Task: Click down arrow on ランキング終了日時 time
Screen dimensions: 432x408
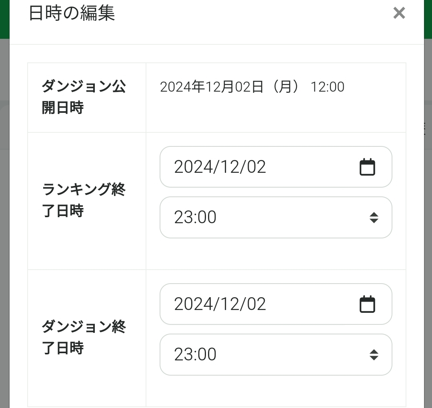Action: (374, 221)
